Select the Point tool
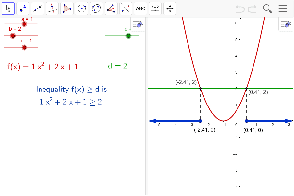294x196 pixels. [x=23, y=8]
